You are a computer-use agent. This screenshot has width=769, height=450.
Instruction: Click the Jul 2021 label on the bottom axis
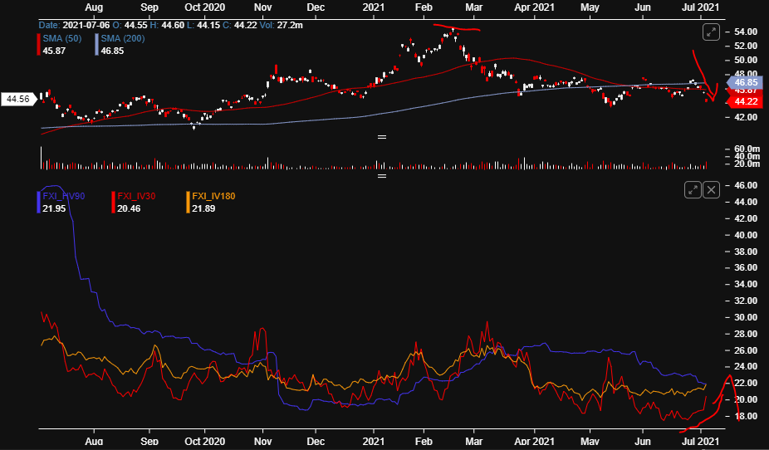click(700, 441)
